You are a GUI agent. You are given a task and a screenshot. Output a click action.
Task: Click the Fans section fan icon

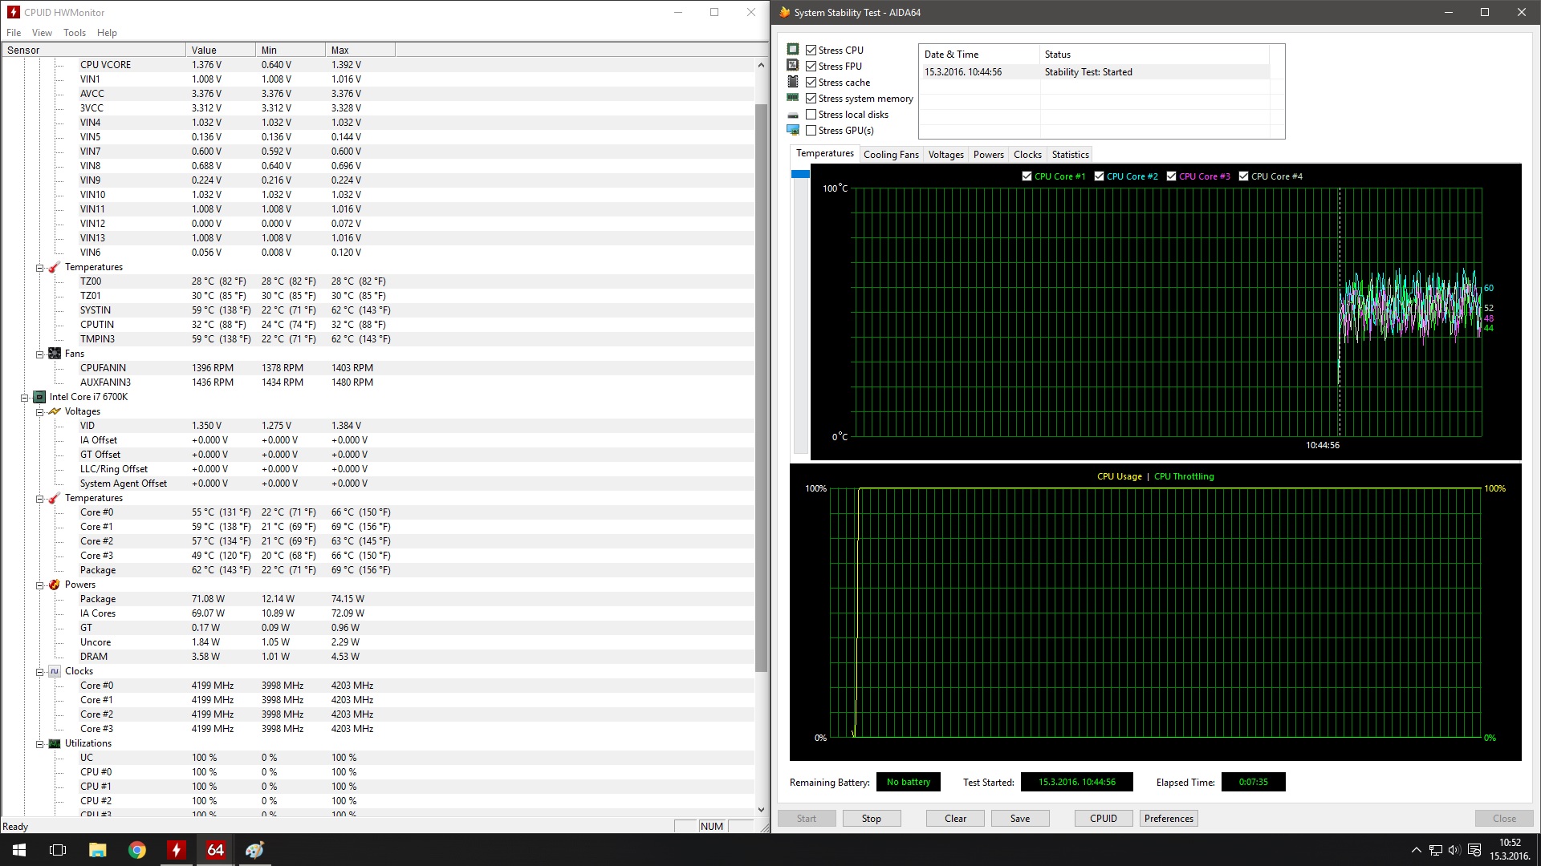[x=55, y=354]
